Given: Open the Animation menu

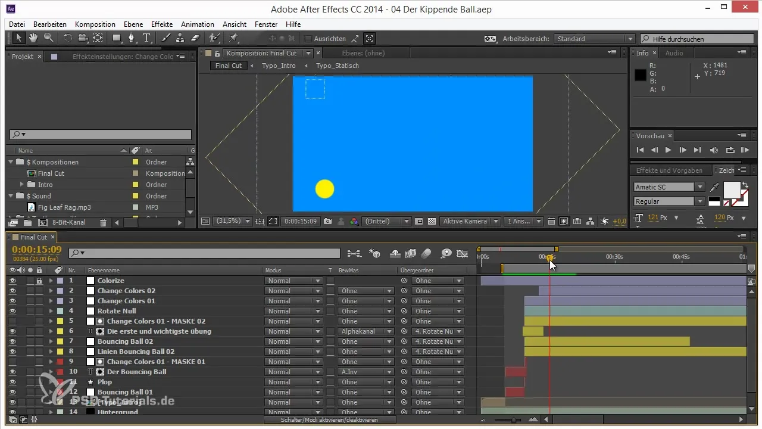Looking at the screenshot, I should pos(198,24).
